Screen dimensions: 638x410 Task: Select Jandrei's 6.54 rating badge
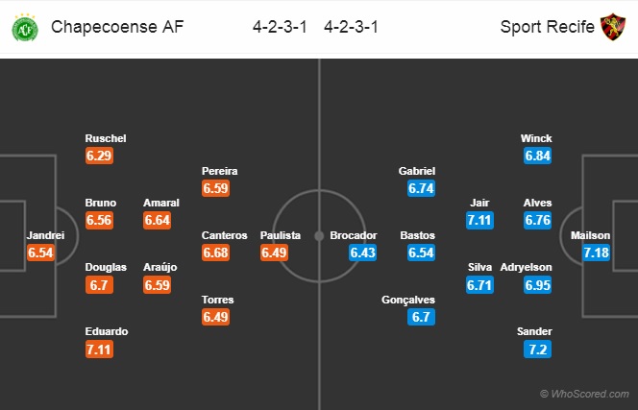pos(40,253)
